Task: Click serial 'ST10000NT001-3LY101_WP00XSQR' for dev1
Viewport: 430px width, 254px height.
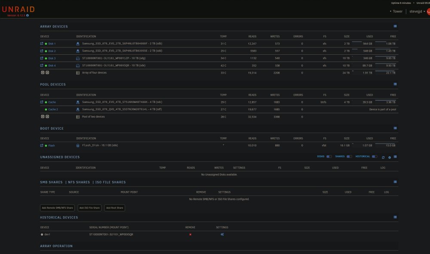Action: tap(111, 235)
